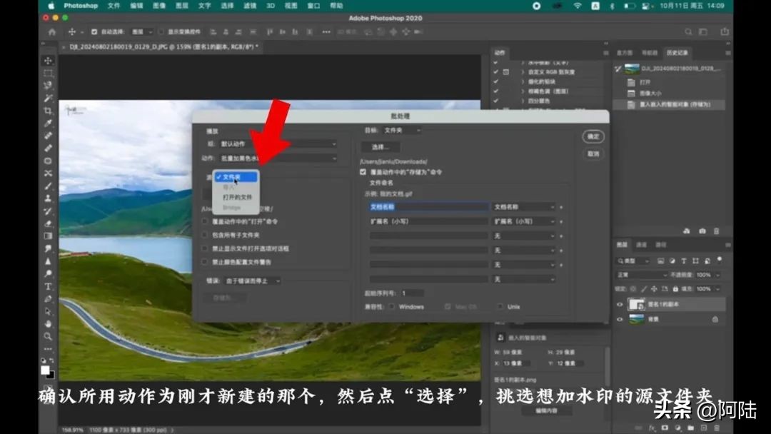This screenshot has width=771, height=434.
Task: Open the 错误 由于错误而停止 dropdown
Action: [252, 281]
